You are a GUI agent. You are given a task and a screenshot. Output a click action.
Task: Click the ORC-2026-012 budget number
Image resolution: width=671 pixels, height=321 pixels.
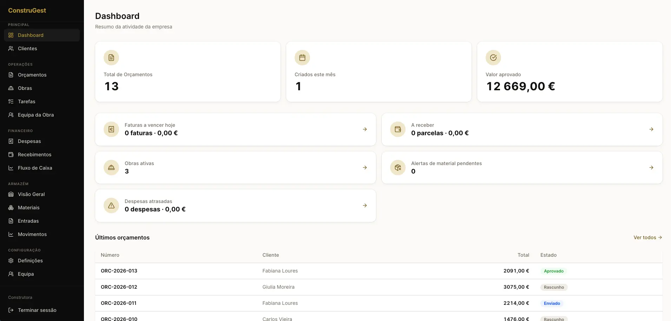pyautogui.click(x=119, y=287)
